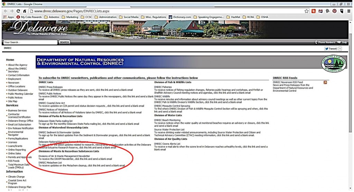Open the Home sidebar link
The image size is (354, 192).
click(10, 60)
